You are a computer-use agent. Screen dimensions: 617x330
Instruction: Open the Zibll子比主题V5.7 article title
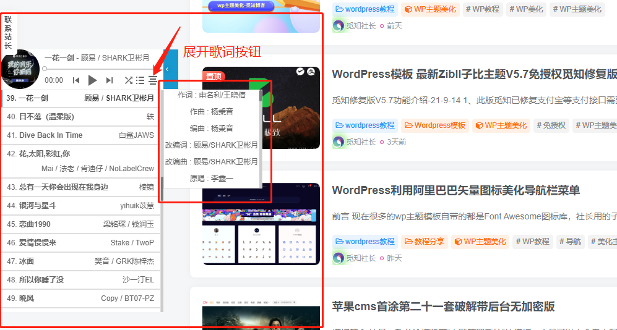474,74
